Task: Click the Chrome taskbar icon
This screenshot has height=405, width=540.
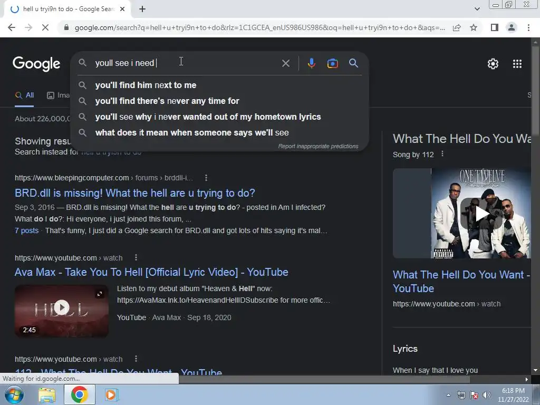Action: point(79,395)
